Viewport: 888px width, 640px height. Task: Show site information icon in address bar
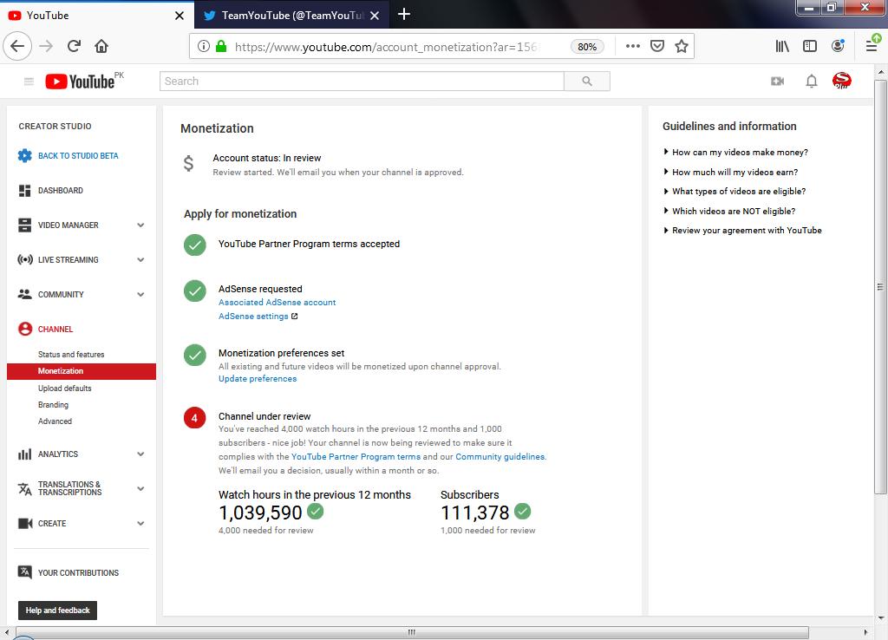203,46
